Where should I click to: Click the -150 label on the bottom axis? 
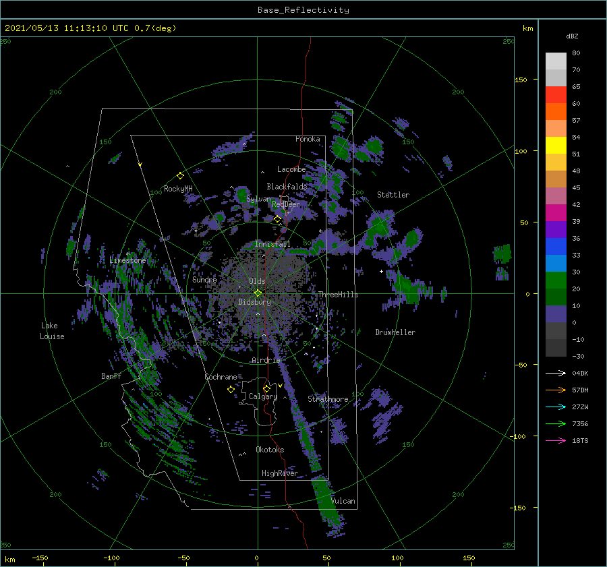tap(40, 558)
